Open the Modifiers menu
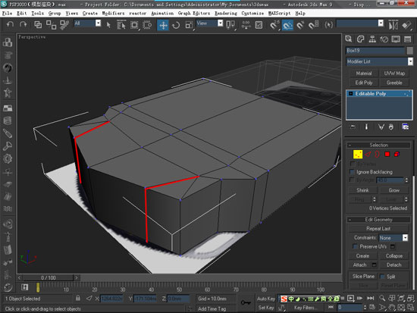The height and width of the screenshot is (313, 417). [113, 14]
